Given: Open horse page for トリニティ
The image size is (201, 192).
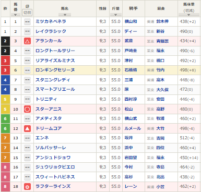Looking at the screenshot, I should 46,99.
